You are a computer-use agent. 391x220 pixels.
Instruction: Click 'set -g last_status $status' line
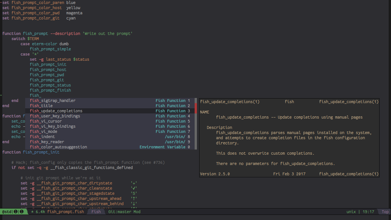click(60, 59)
